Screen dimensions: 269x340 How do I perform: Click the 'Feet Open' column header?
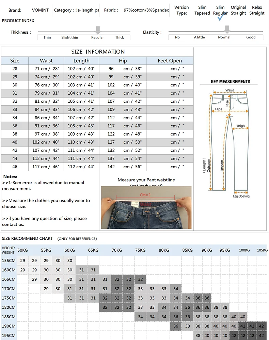coord(170,61)
